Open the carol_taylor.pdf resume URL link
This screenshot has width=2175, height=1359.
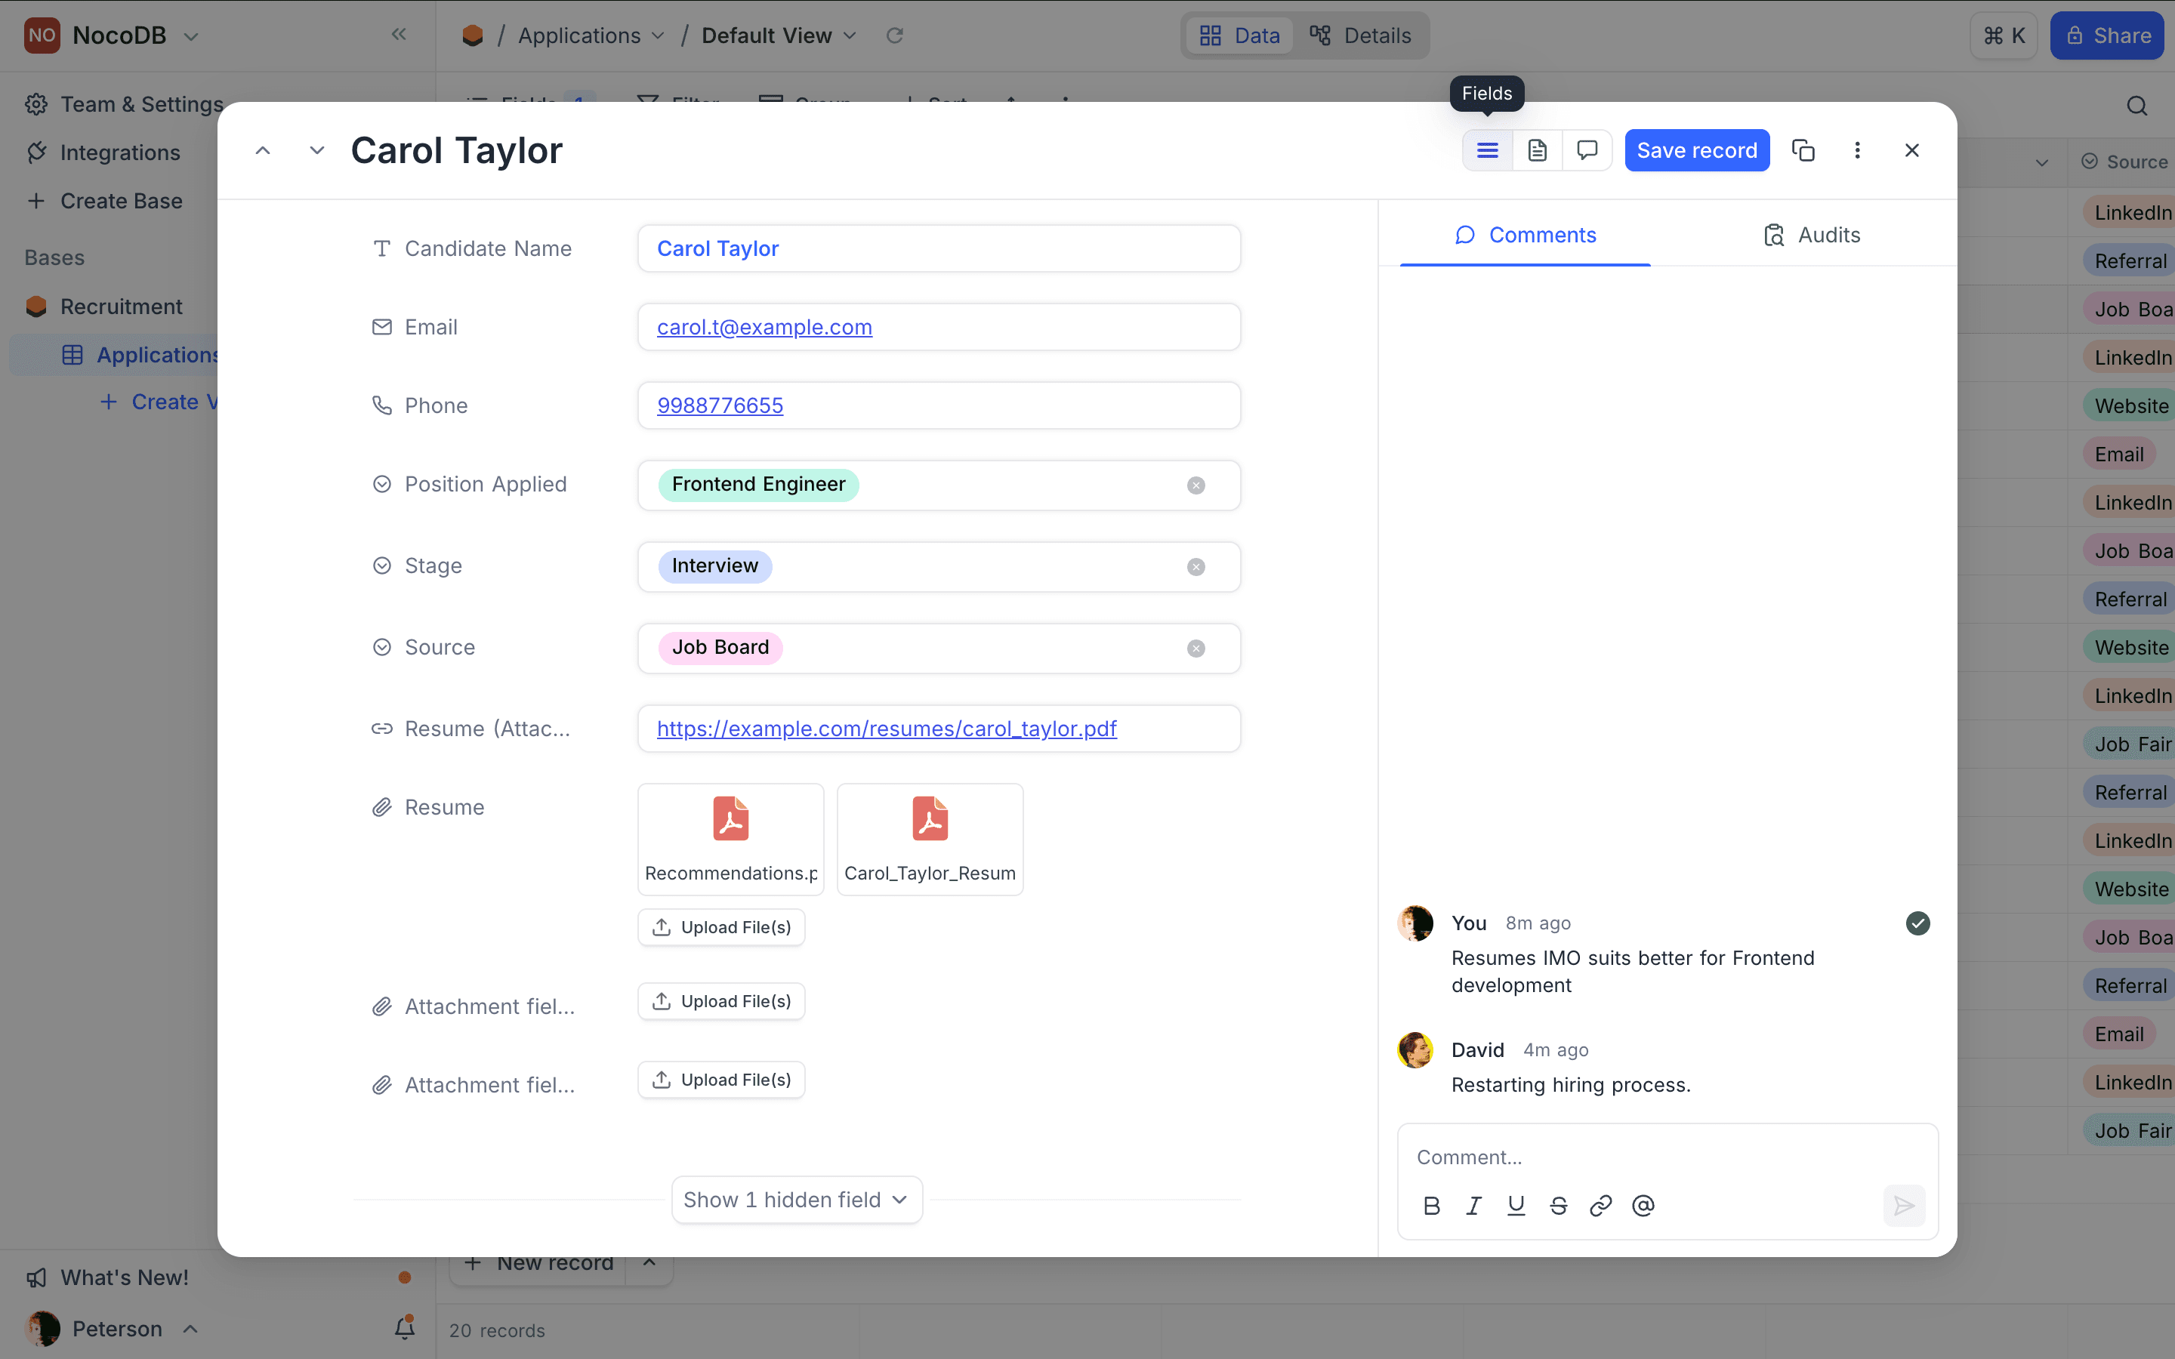pyautogui.click(x=886, y=729)
